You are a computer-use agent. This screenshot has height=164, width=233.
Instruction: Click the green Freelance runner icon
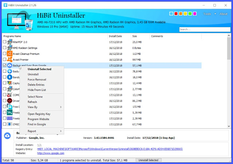[10, 112]
